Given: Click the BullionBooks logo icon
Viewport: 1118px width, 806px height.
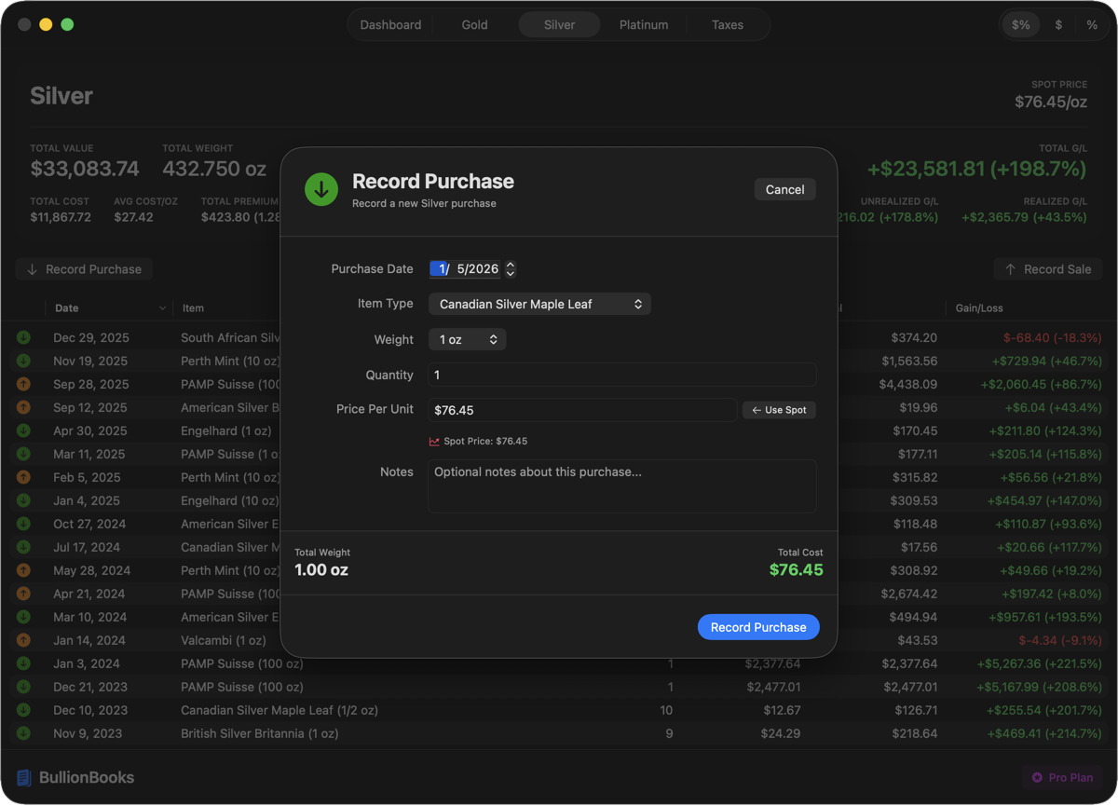Looking at the screenshot, I should click(x=24, y=777).
